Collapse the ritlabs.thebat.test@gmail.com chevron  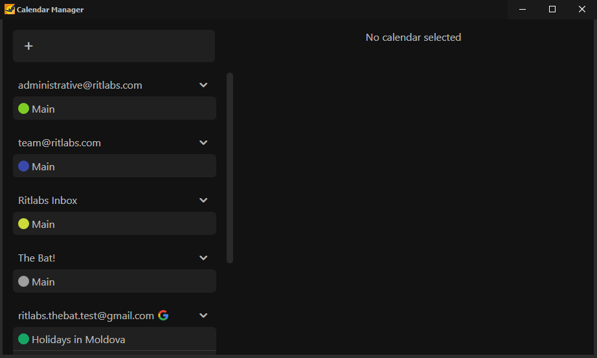click(x=203, y=315)
